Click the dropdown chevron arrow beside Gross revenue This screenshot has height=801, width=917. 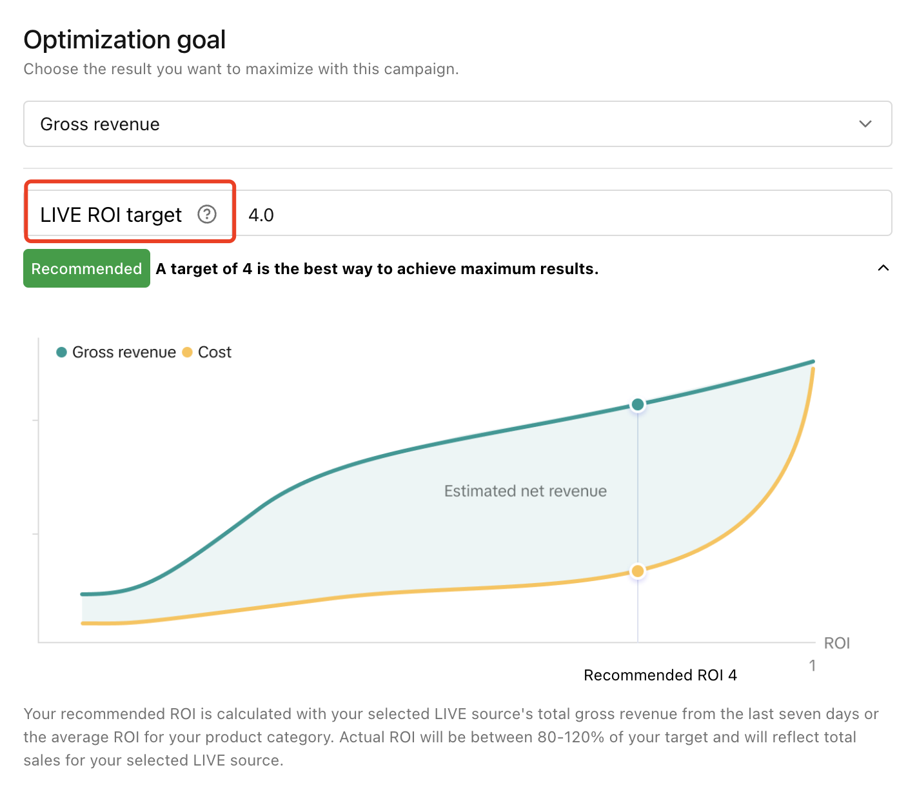pyautogui.click(x=865, y=124)
